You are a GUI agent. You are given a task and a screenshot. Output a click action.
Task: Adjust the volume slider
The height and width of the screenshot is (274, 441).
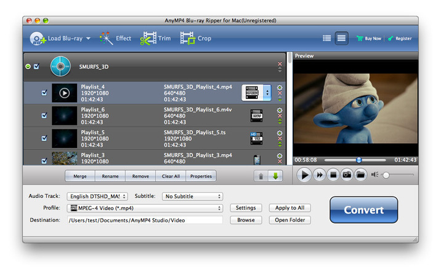tap(386, 175)
